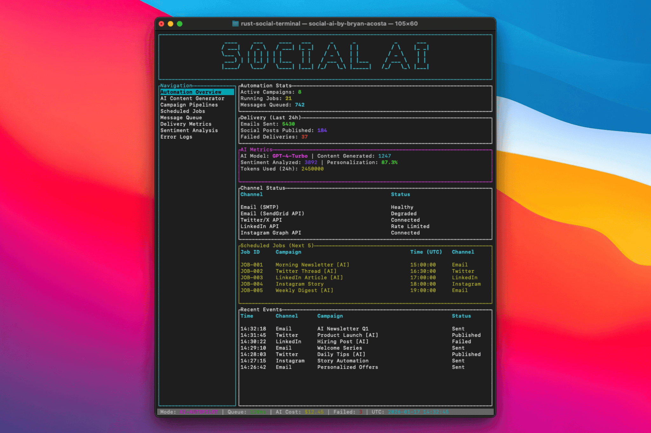Viewport: 651px width, 433px height.
Task: Click the AI-AUTOPILOT mode indicator
Action: (x=199, y=412)
